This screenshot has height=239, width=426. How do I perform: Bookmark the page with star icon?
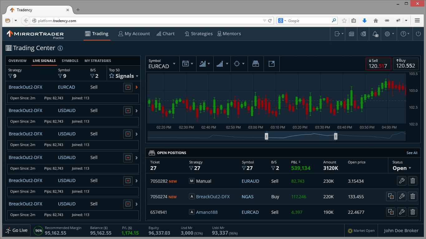pos(344,21)
